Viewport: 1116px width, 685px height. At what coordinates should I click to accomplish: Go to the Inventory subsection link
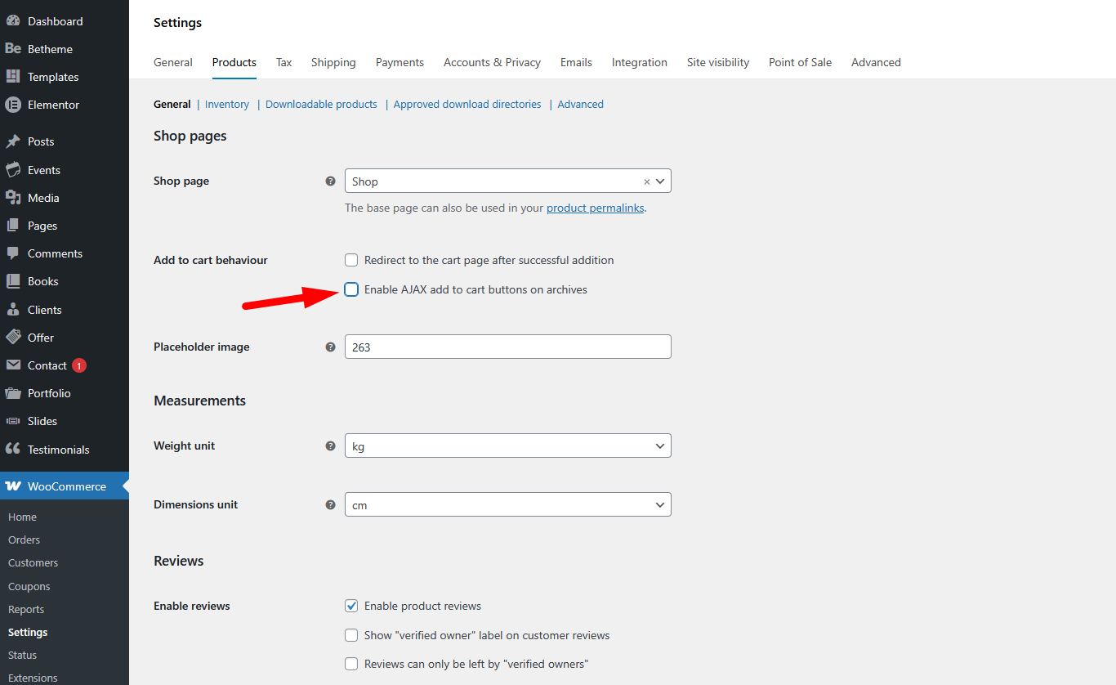(x=227, y=104)
